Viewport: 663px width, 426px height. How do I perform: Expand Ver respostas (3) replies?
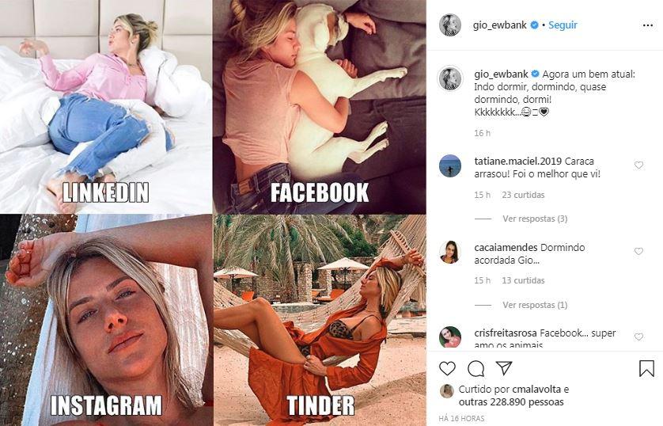[x=535, y=219]
